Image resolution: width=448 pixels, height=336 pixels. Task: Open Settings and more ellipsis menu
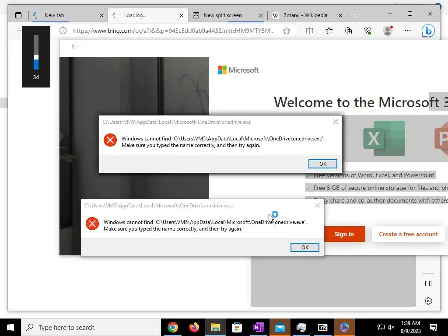pyautogui.click(x=408, y=31)
